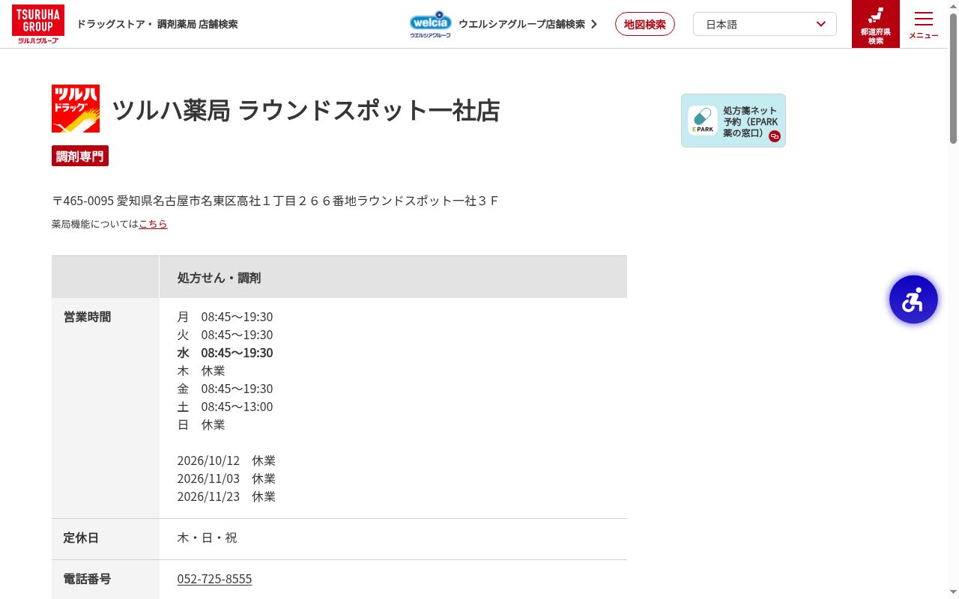
Task: Click the 木・日・祝 closed days value
Action: 207,538
